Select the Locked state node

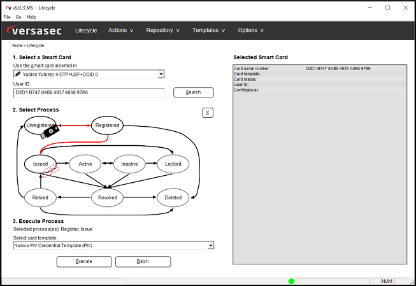pos(173,164)
